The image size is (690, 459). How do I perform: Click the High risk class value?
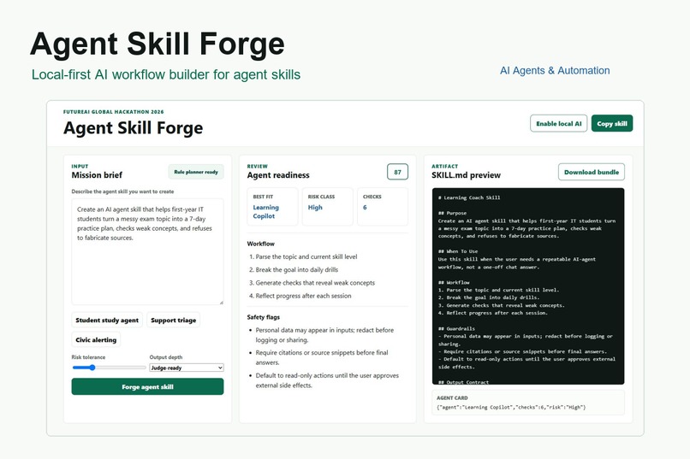315,208
